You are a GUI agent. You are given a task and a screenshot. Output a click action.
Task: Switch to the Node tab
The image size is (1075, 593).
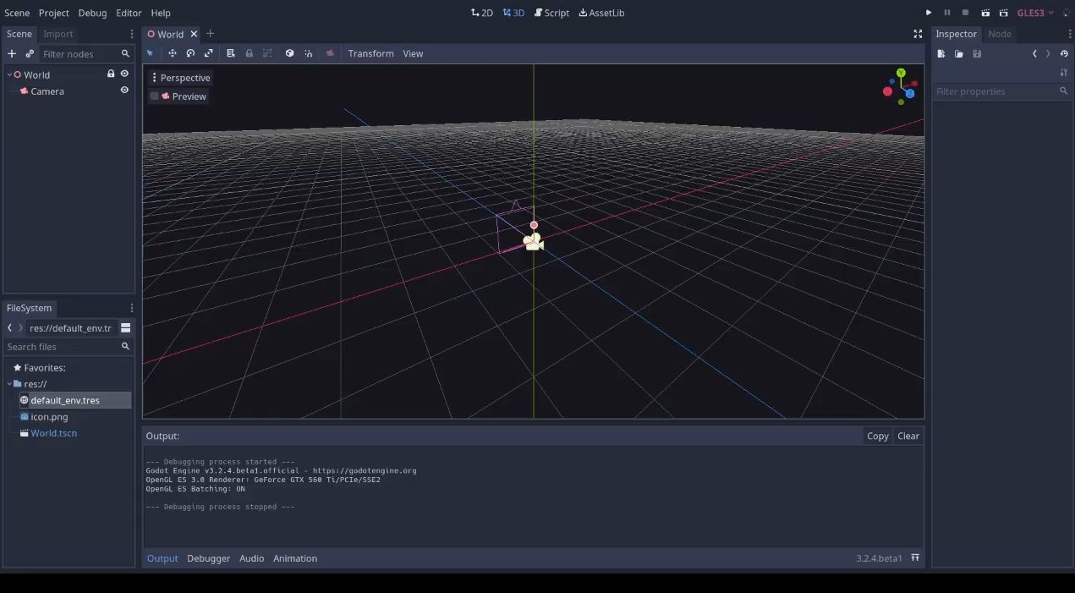point(1000,34)
